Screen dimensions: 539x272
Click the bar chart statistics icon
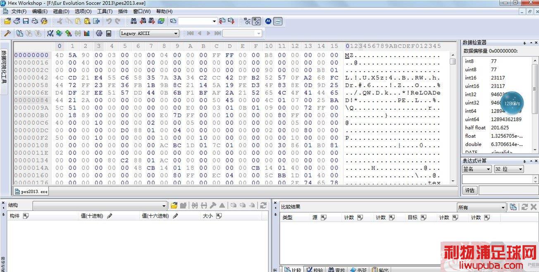tap(87, 33)
